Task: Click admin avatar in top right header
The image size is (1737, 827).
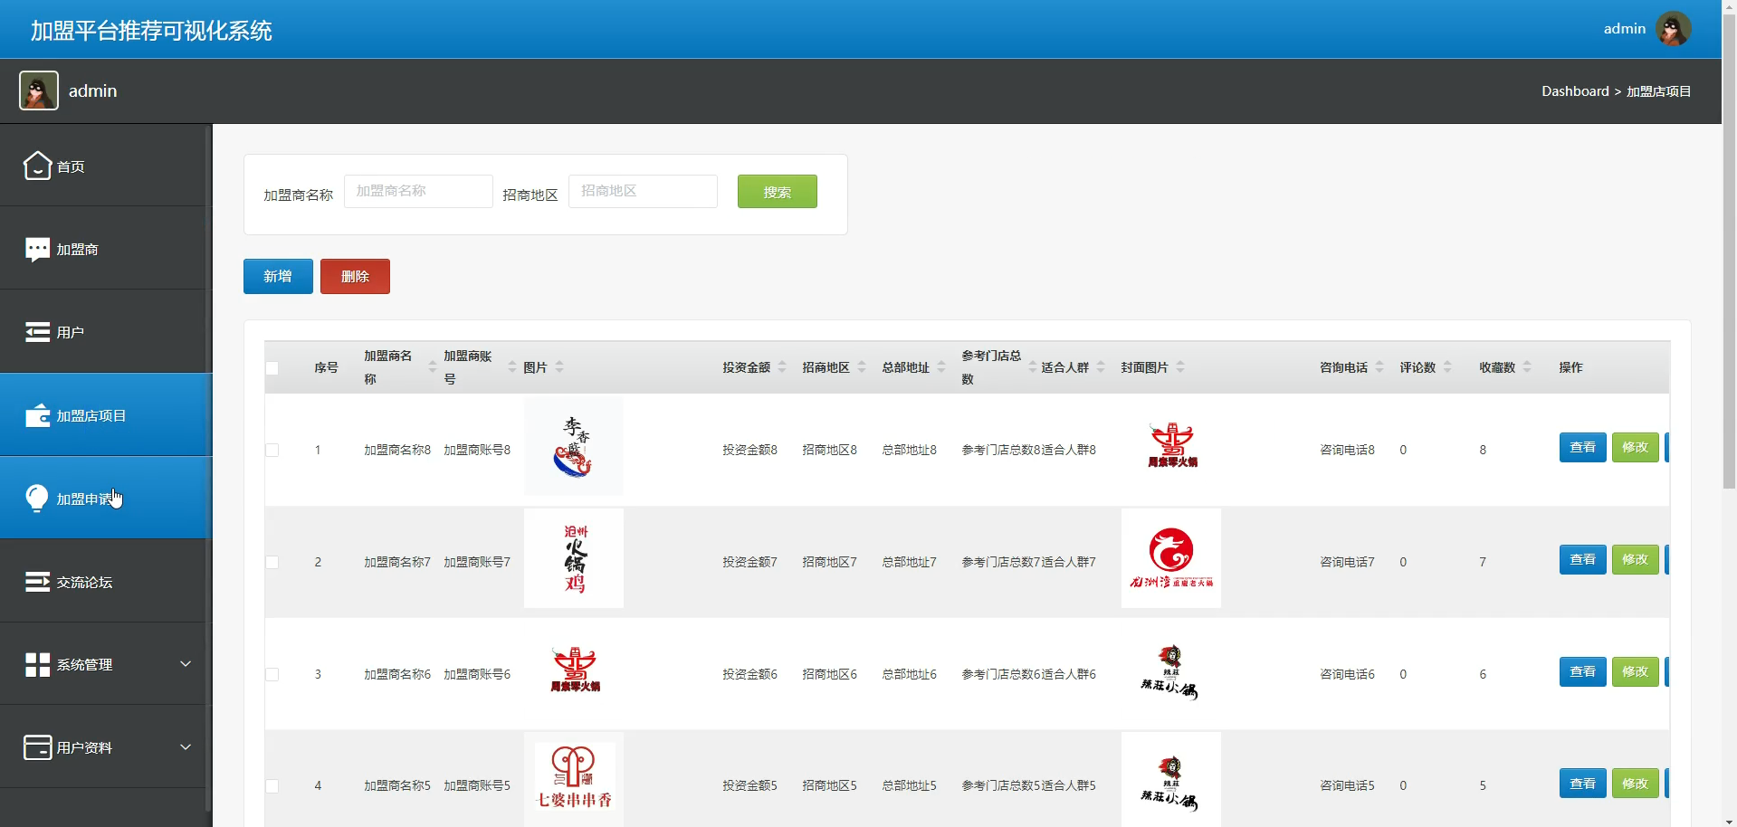Action: click(x=1673, y=29)
